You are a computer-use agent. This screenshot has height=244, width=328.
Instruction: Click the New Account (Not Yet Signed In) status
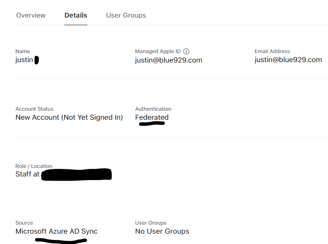(69, 117)
